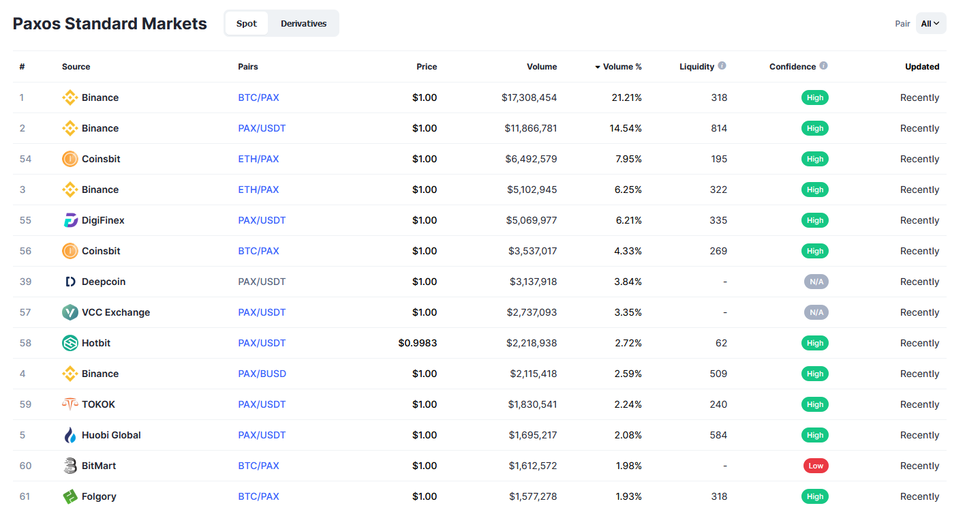Viewport: 965px width, 510px height.
Task: Open the Huobi Global name link
Action: pos(111,435)
